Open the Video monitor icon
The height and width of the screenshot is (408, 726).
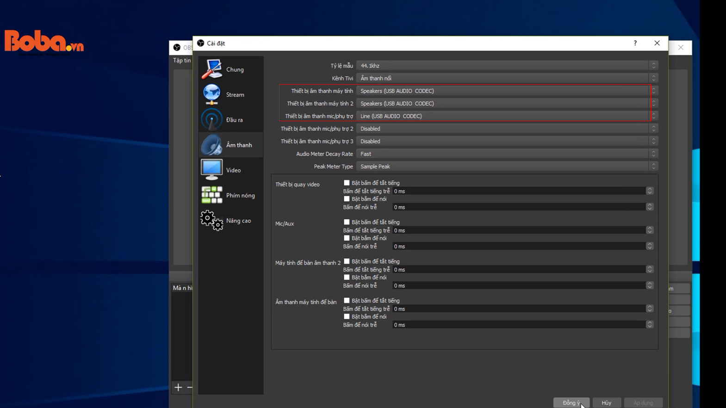(212, 170)
